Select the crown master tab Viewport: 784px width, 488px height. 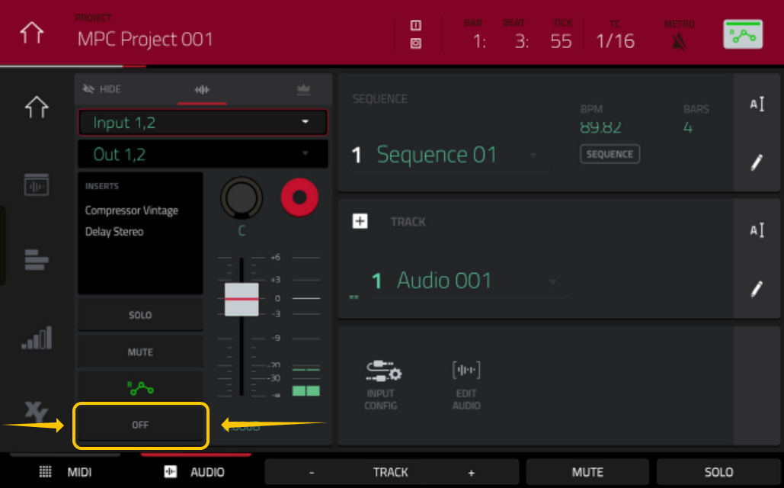303,89
